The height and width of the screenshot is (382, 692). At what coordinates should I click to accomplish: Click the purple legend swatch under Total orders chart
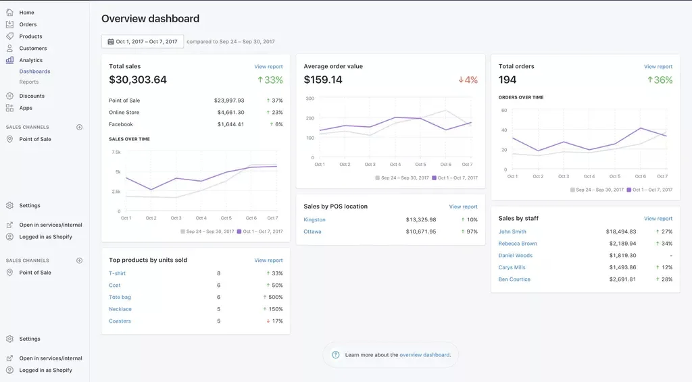(x=629, y=190)
